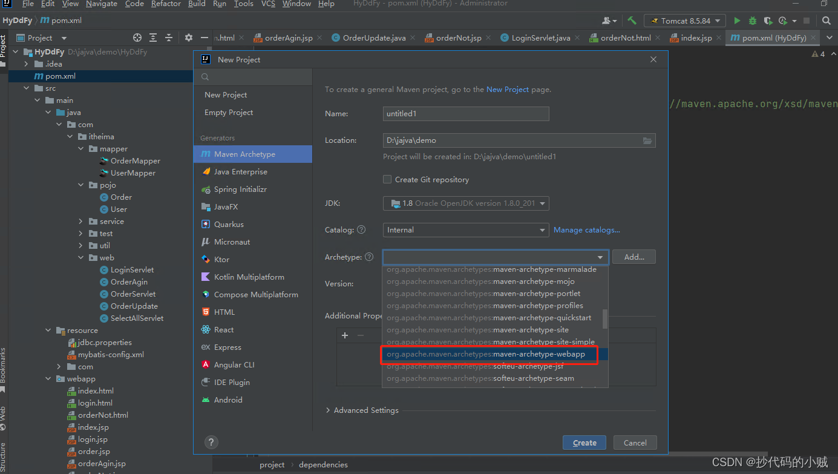Click the Archetype combo box arrow
838x474 pixels.
(x=601, y=257)
